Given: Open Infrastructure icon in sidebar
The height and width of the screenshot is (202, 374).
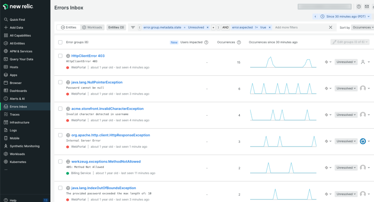Looking at the screenshot, I should [6, 122].
